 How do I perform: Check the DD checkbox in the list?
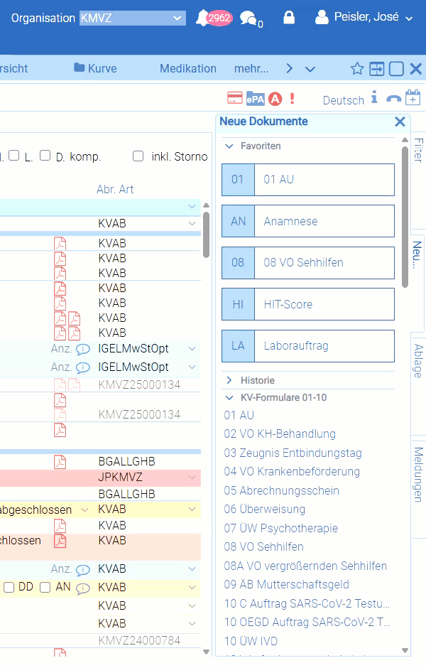click(x=9, y=587)
